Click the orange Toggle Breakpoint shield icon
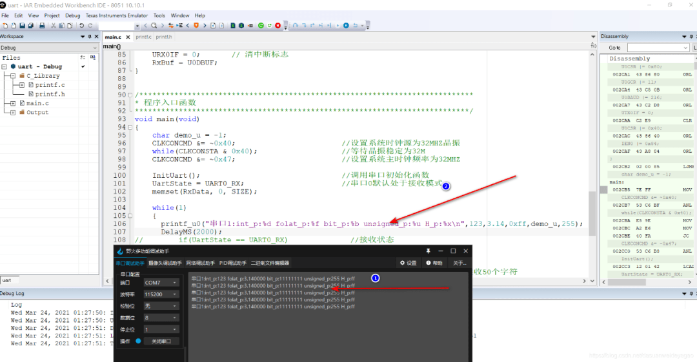Image resolution: width=697 pixels, height=362 pixels. [197, 26]
